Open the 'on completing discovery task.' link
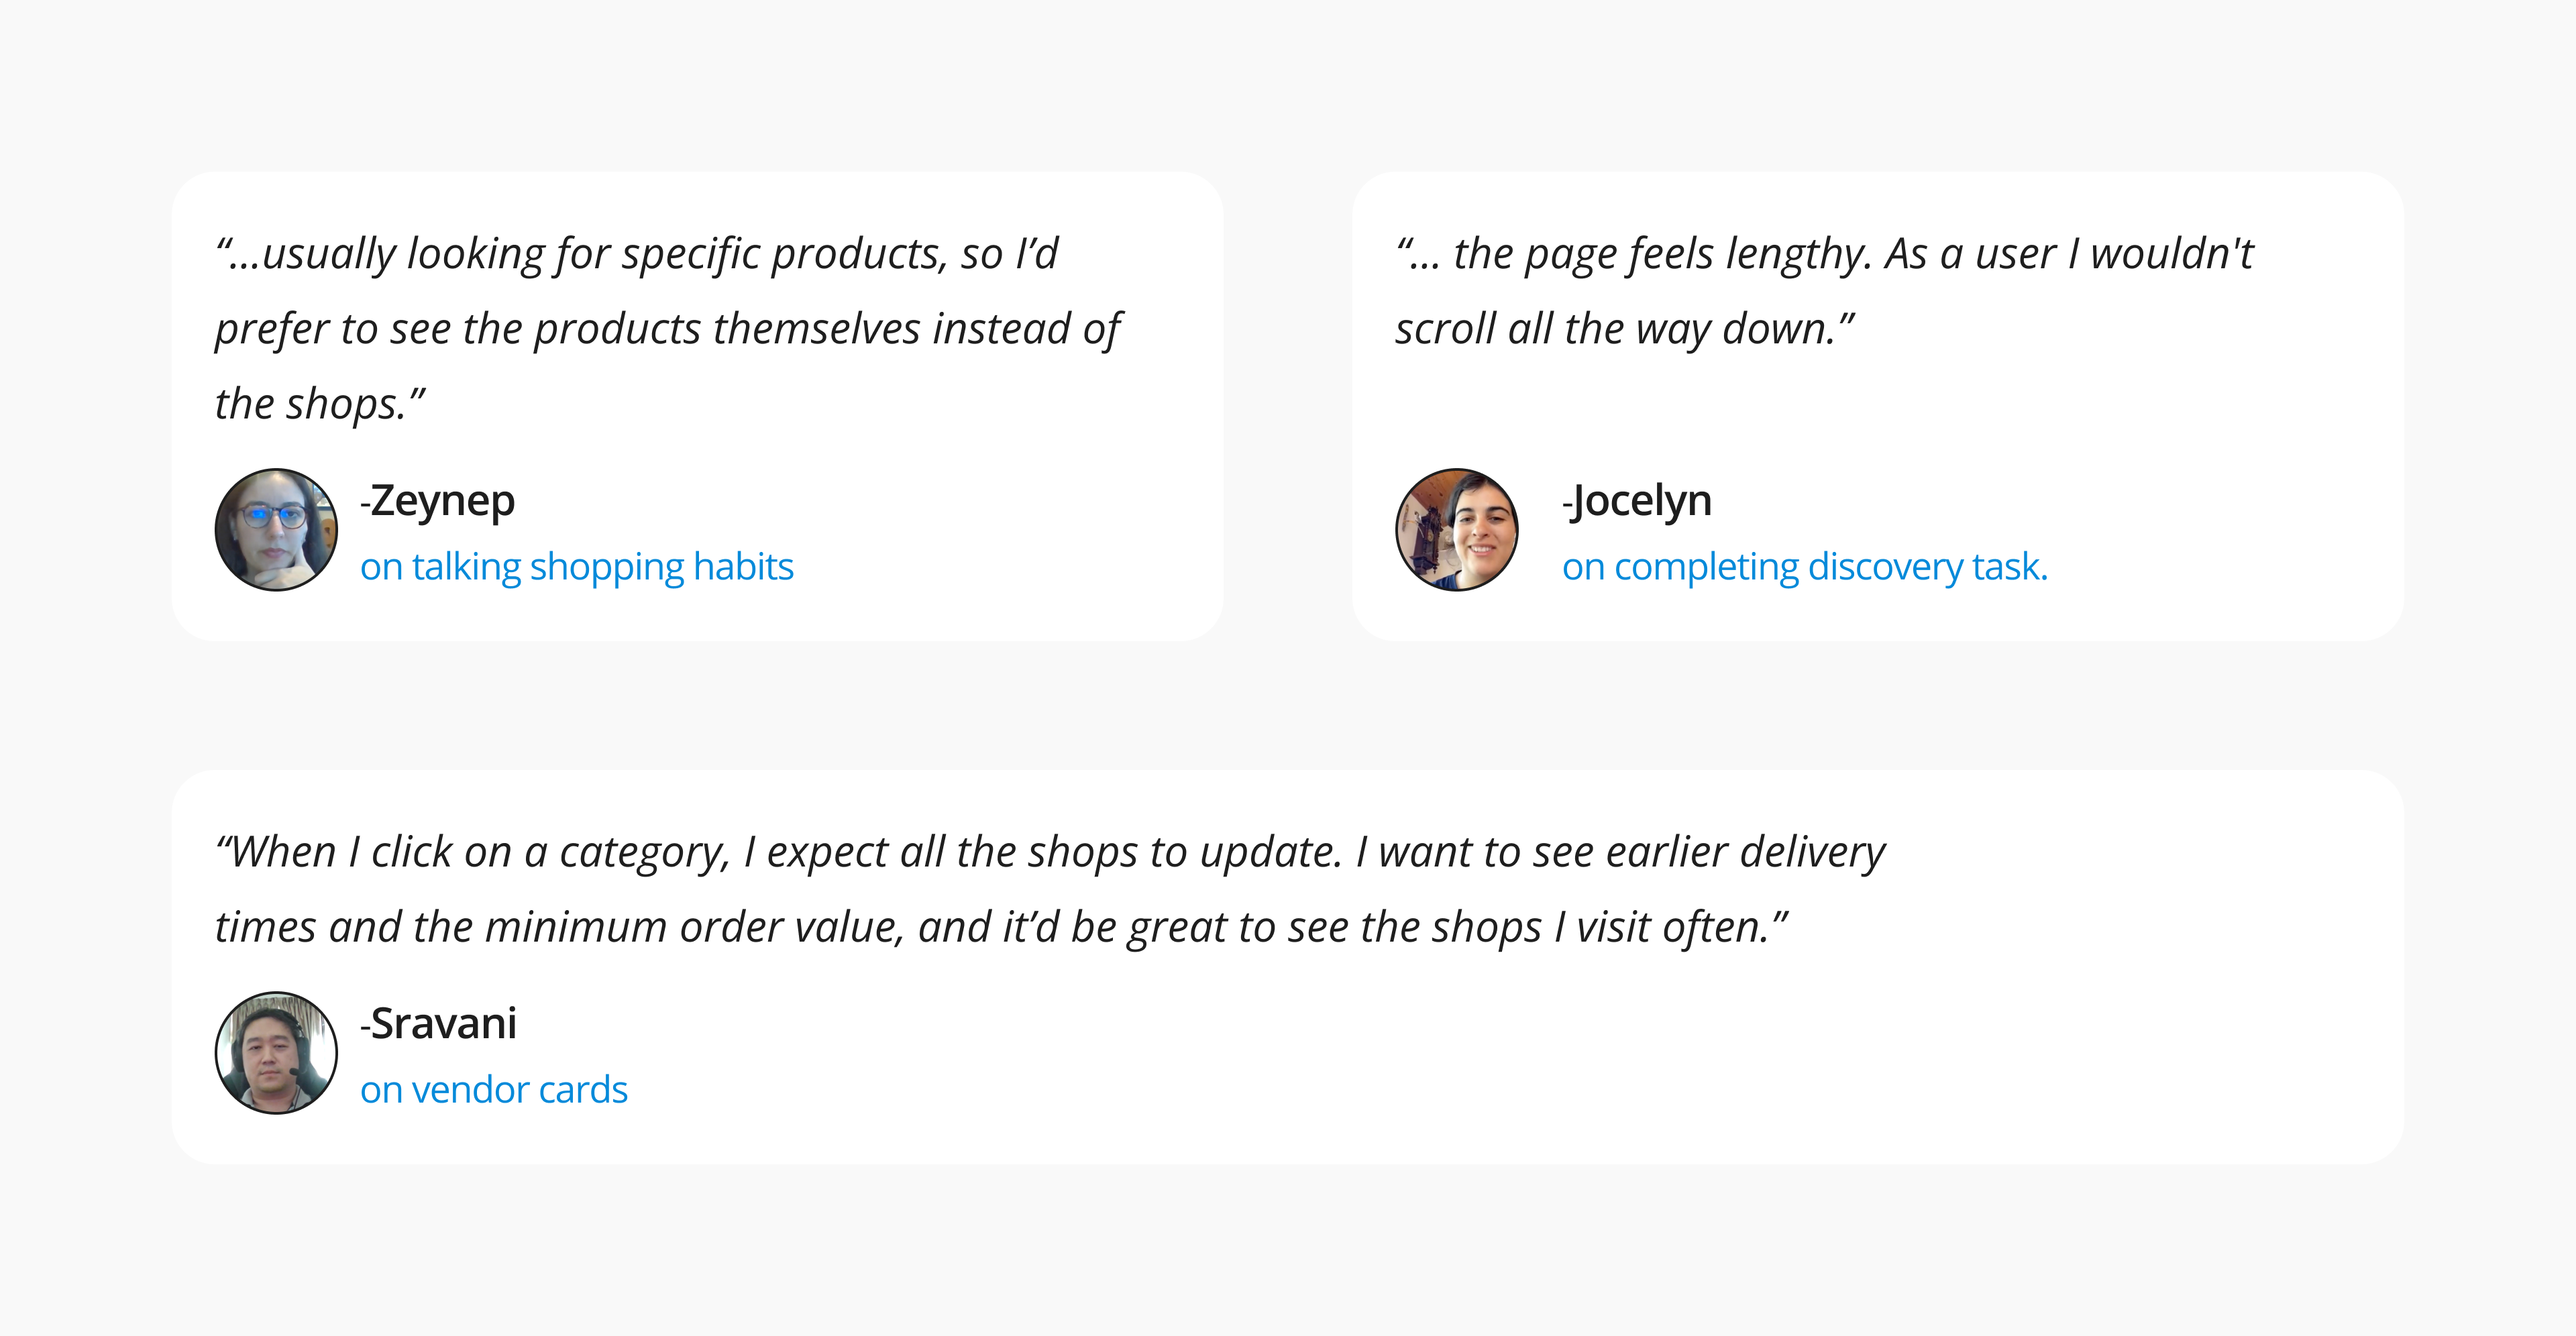The height and width of the screenshot is (1336, 2576). click(x=1805, y=567)
